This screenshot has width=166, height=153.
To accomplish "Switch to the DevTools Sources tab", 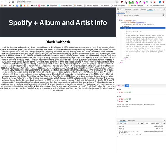I will [143, 9].
